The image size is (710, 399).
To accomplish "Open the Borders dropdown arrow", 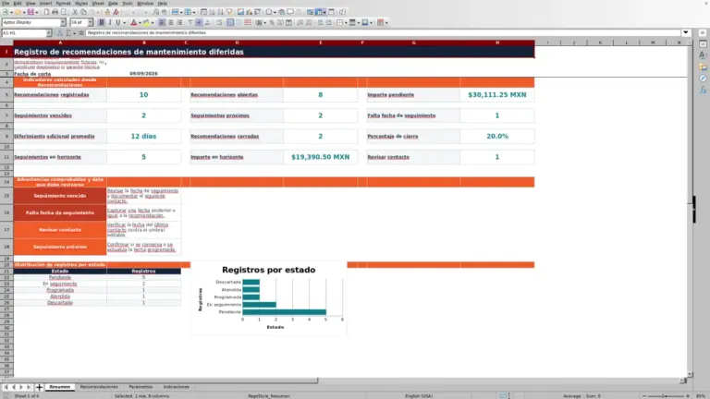I will coord(346,22).
